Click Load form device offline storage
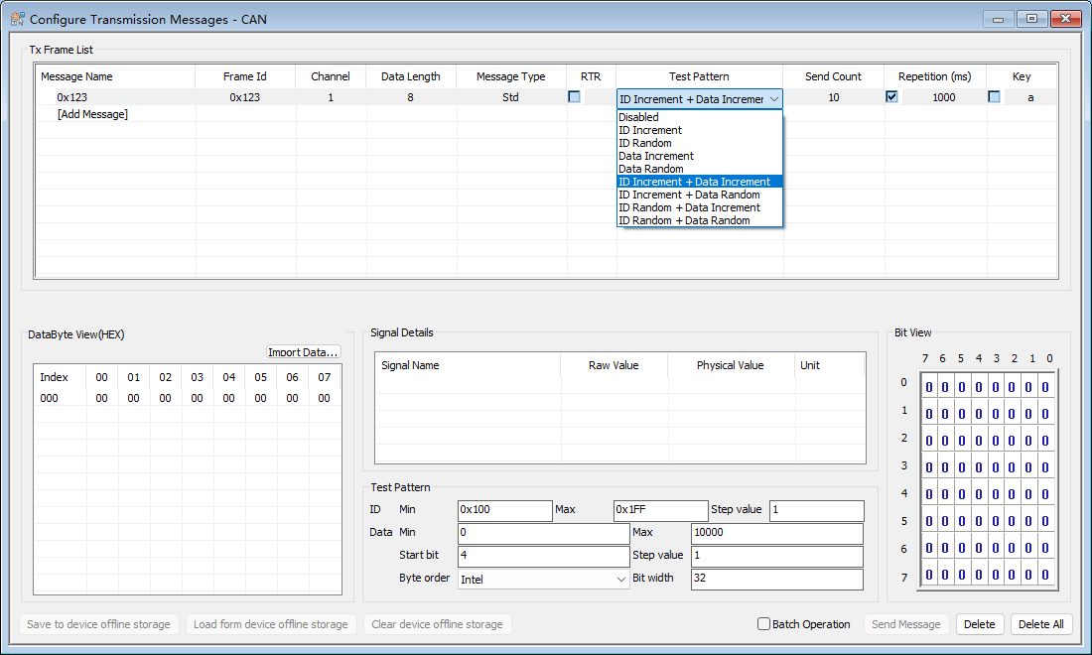The width and height of the screenshot is (1092, 655). pos(271,624)
